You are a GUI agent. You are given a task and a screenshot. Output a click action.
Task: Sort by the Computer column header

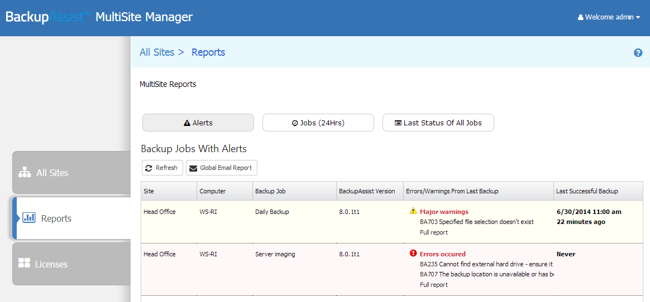[224, 191]
